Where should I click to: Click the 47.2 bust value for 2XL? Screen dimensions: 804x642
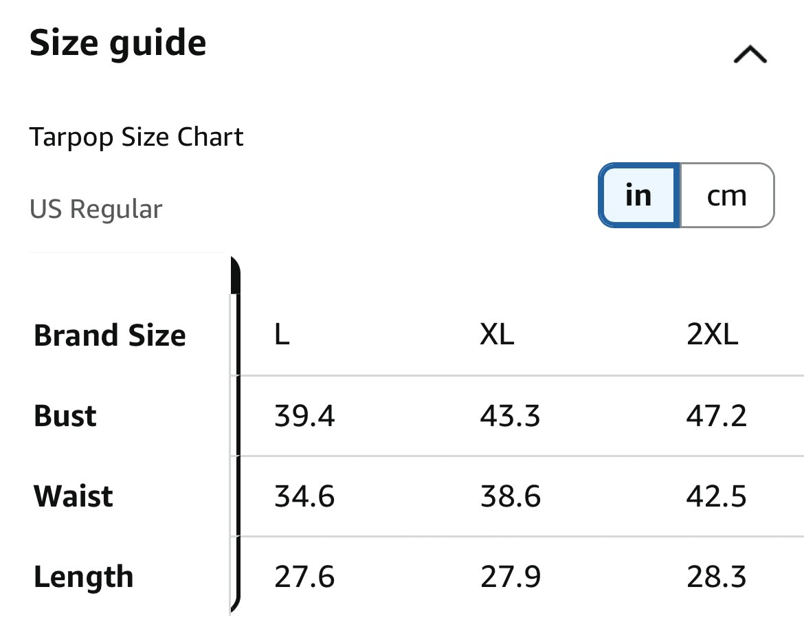coord(716,416)
